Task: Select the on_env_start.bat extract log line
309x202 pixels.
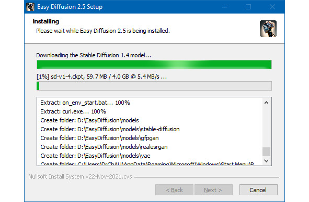Action: click(x=85, y=103)
